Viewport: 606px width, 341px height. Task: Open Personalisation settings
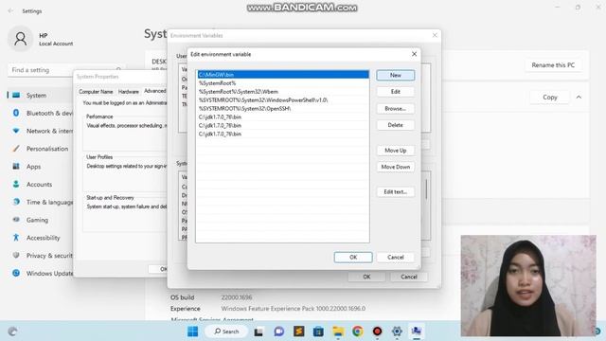[41, 149]
